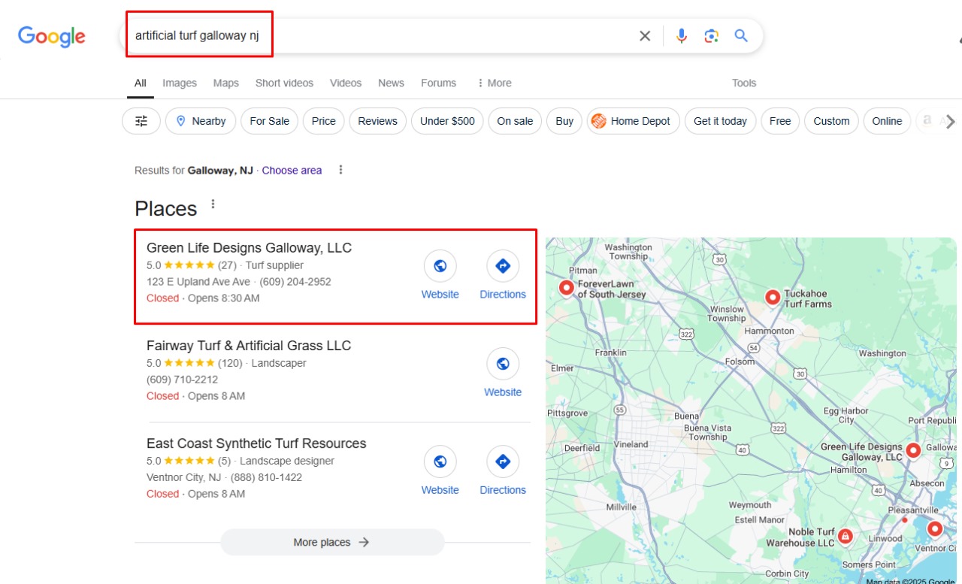
Task: Click the Vineland label on map
Action: (x=631, y=444)
